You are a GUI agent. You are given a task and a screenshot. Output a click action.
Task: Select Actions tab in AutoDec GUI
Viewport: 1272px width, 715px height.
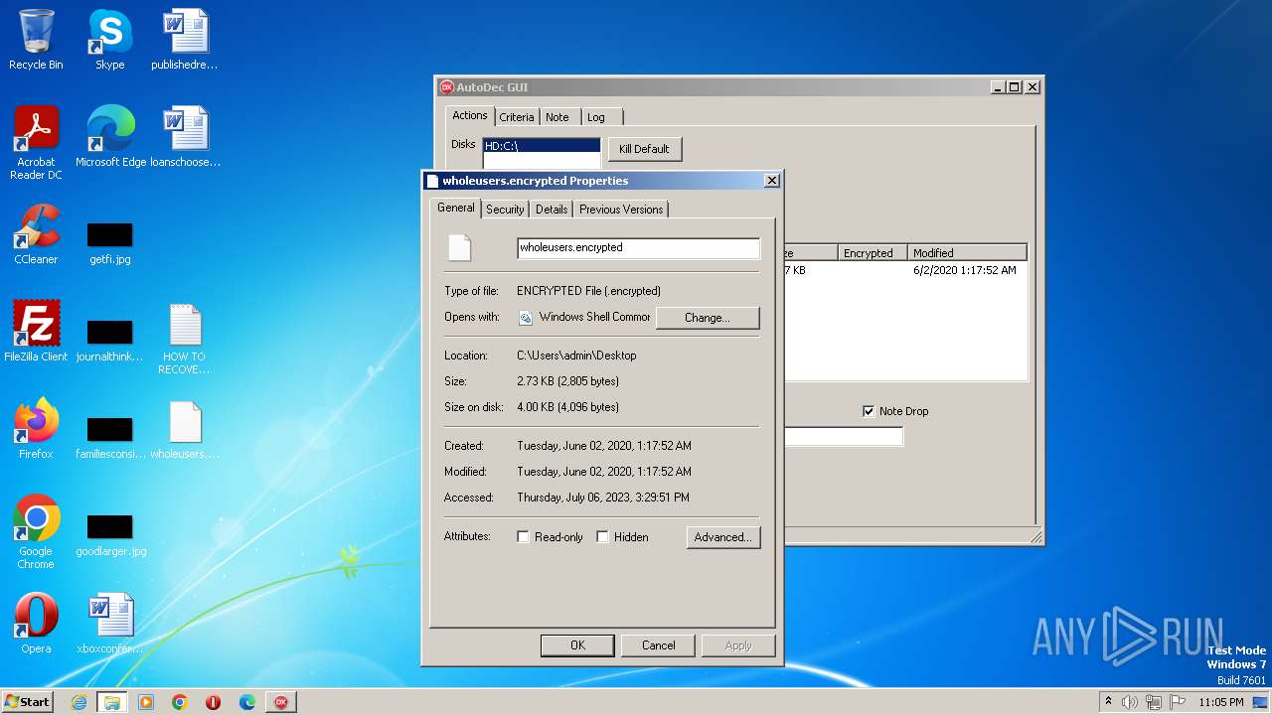pyautogui.click(x=470, y=115)
